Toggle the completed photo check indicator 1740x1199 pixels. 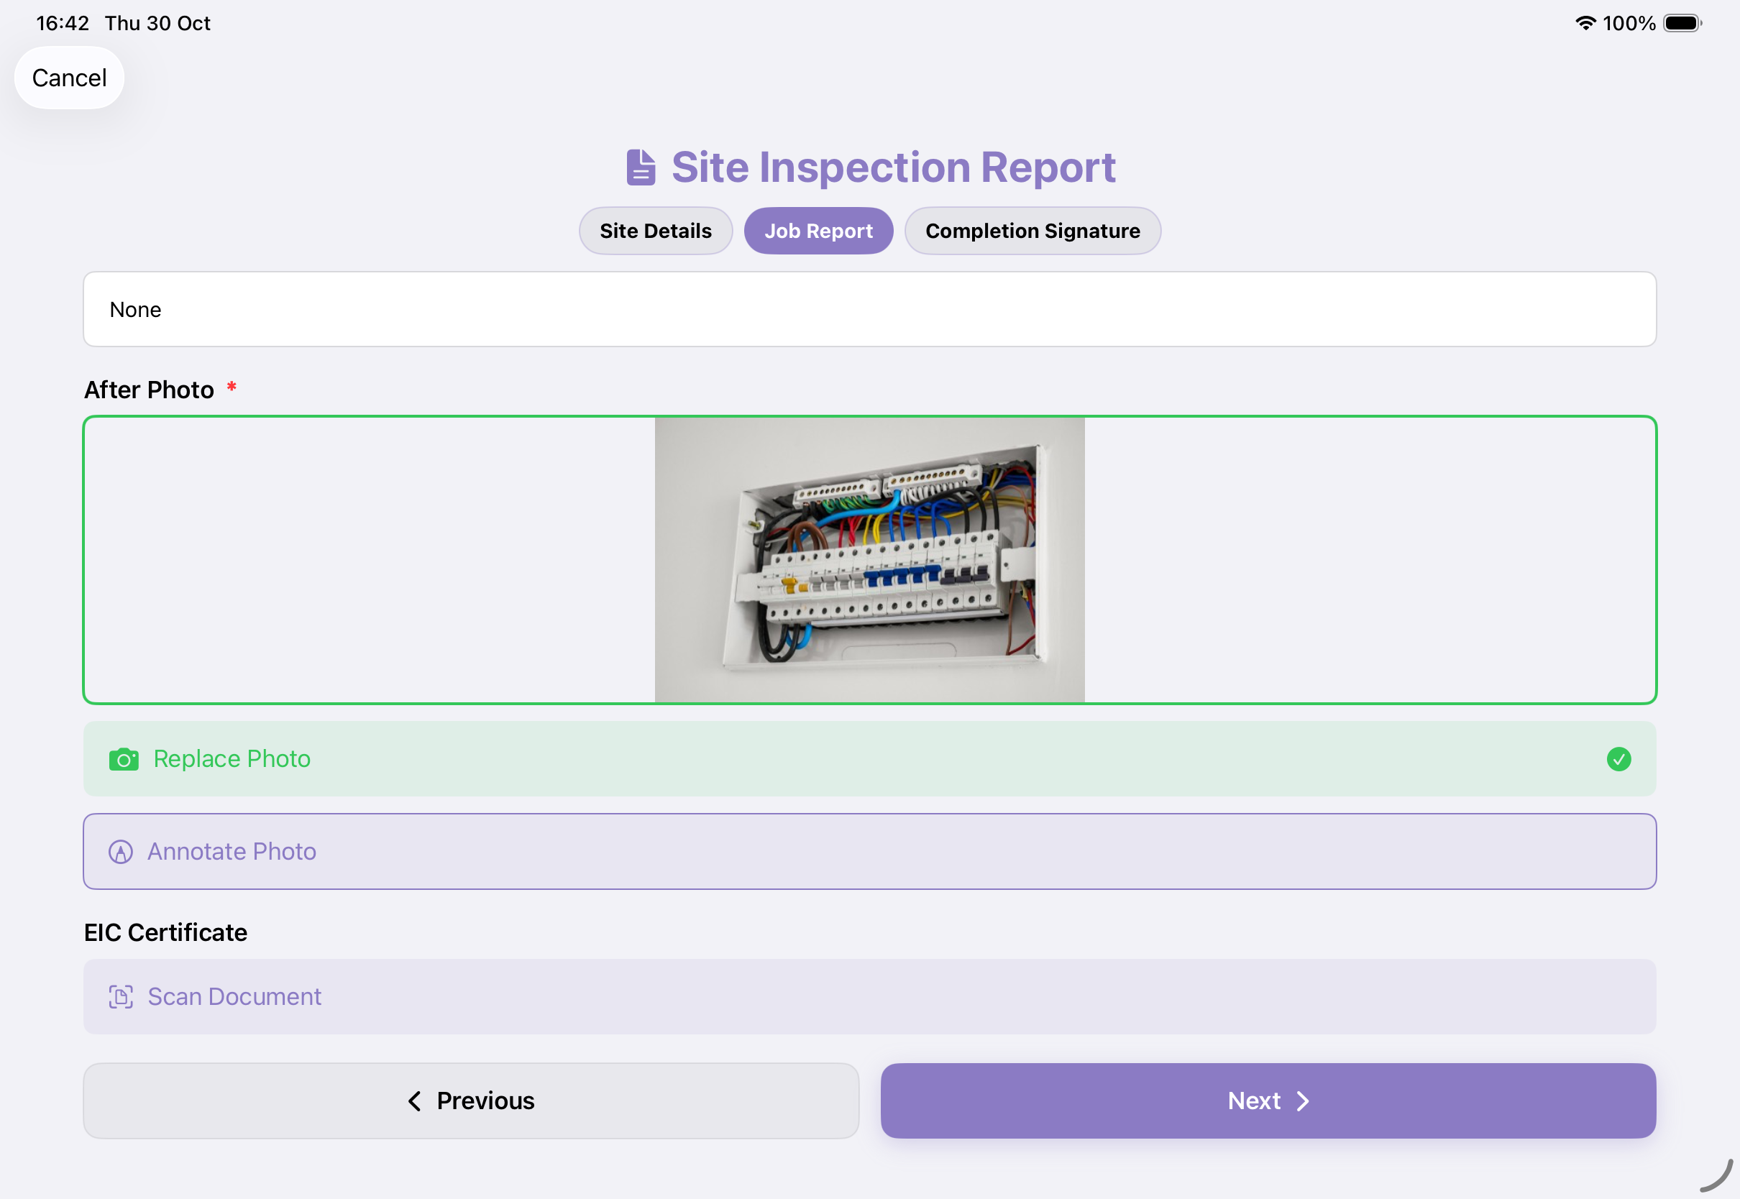[1618, 759]
